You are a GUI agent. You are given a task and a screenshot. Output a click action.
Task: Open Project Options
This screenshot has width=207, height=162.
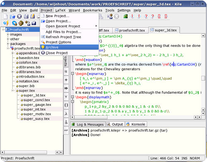(69, 42)
